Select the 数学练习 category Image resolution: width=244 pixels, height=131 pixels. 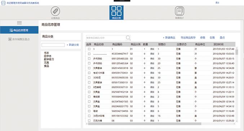pos(49,59)
